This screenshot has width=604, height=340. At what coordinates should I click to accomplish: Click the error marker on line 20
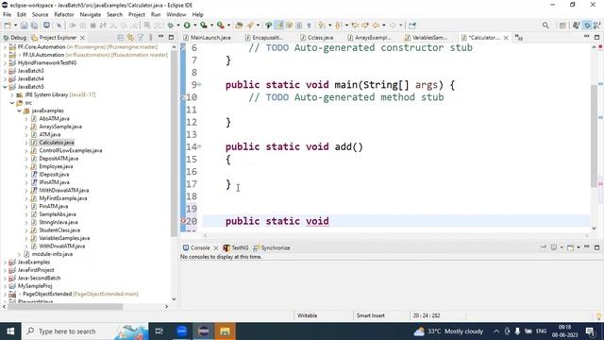coord(183,221)
